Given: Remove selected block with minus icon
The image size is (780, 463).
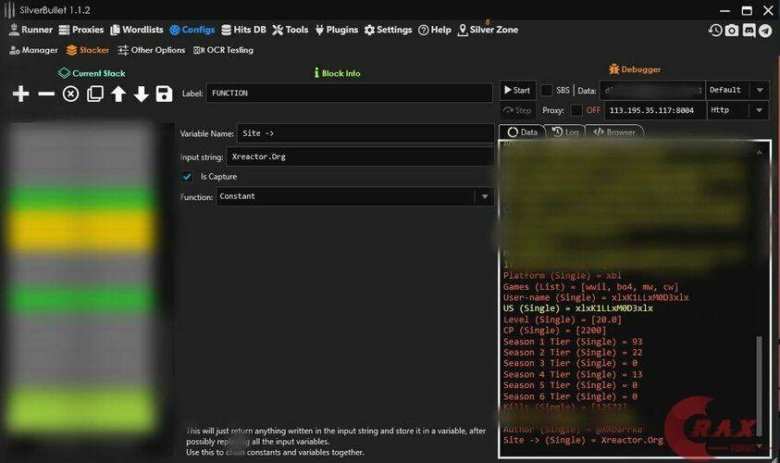Looking at the screenshot, I should coord(46,94).
